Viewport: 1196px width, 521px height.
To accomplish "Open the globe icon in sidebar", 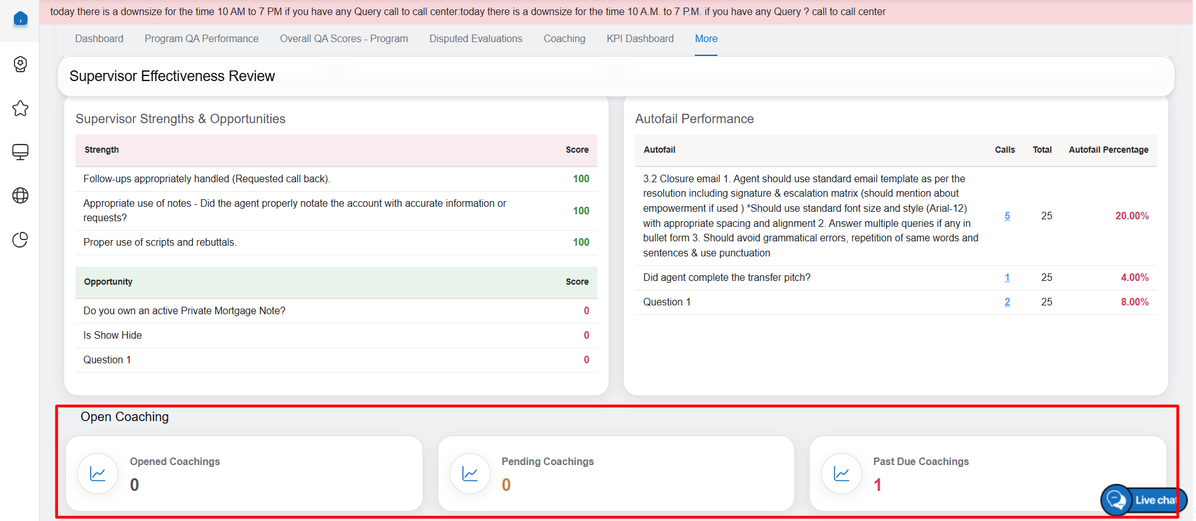I will coord(20,195).
